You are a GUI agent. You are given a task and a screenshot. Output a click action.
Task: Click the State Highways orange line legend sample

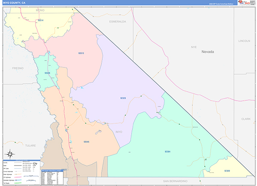[18, 174]
